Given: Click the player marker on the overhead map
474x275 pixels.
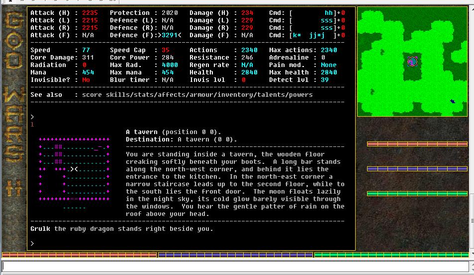Looking at the screenshot, I should pos(412,62).
